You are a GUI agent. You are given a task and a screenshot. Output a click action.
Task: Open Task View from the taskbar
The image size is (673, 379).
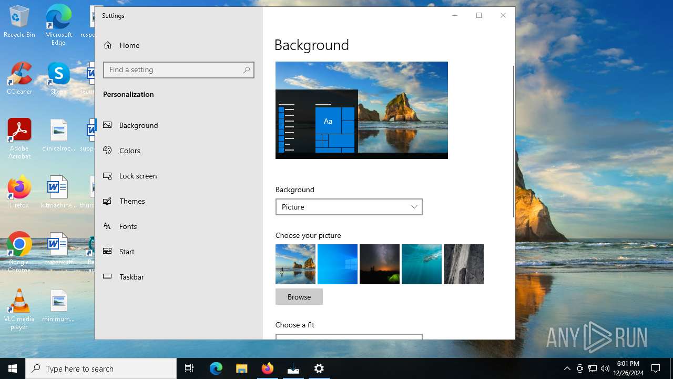point(189,368)
